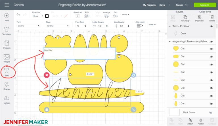Image resolution: width=218 pixels, height=126 pixels.
Task: Hide the Text - Emiline layer
Action: 211,26
